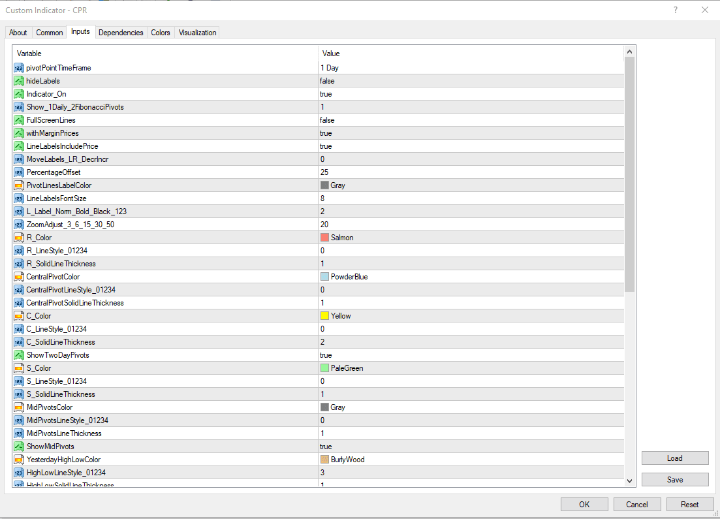Click the boolean icon next to hideLabels
720x519 pixels.
pos(18,81)
